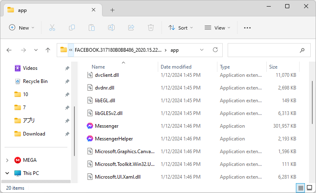This screenshot has width=316, height=193.
Task: Click the dvclient.dll file icon
Action: point(90,75)
